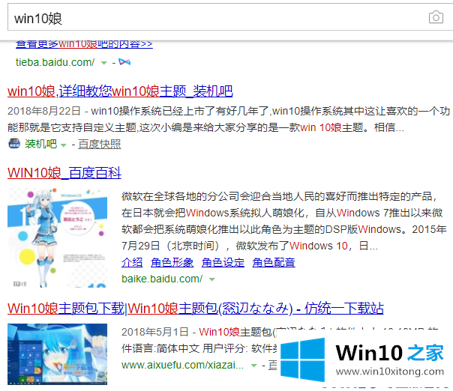Expand the dropdown arrow beside 装机吧
453x391 pixels.
pos(64,145)
